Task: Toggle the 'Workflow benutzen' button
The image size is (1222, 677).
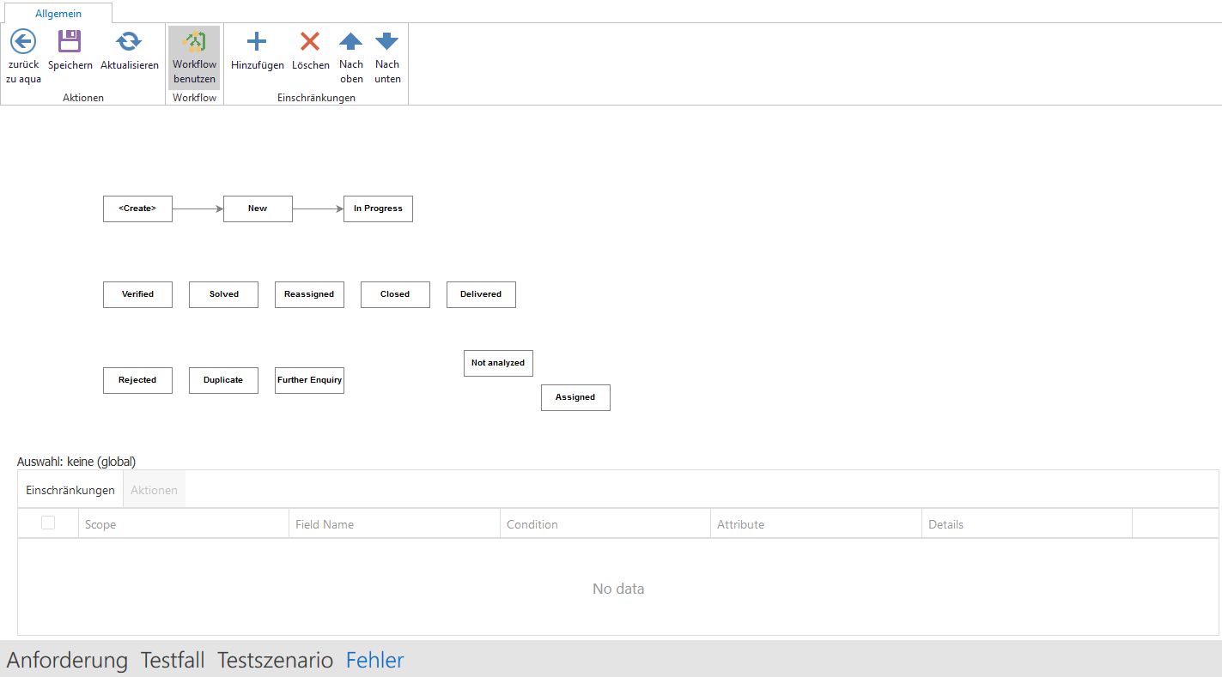Action: pyautogui.click(x=194, y=57)
